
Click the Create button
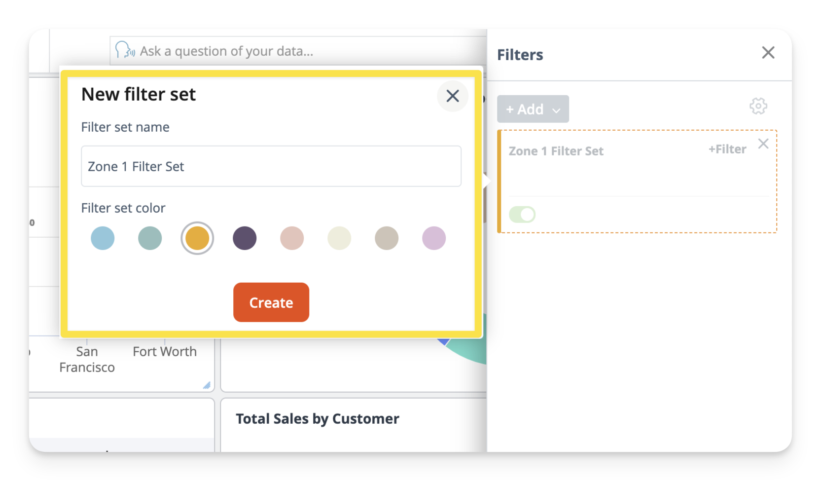(271, 302)
